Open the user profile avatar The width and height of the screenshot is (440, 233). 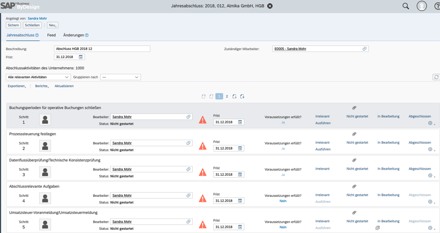tap(421, 6)
